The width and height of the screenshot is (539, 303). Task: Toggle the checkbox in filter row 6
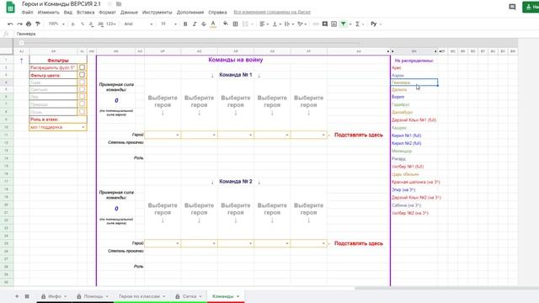(x=82, y=97)
